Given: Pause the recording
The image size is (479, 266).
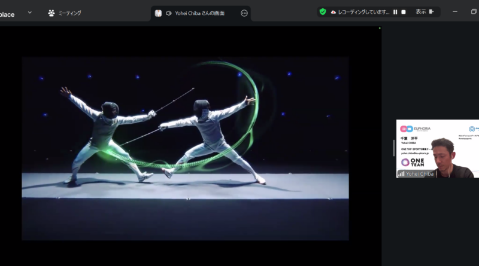Looking at the screenshot, I should tap(395, 11).
